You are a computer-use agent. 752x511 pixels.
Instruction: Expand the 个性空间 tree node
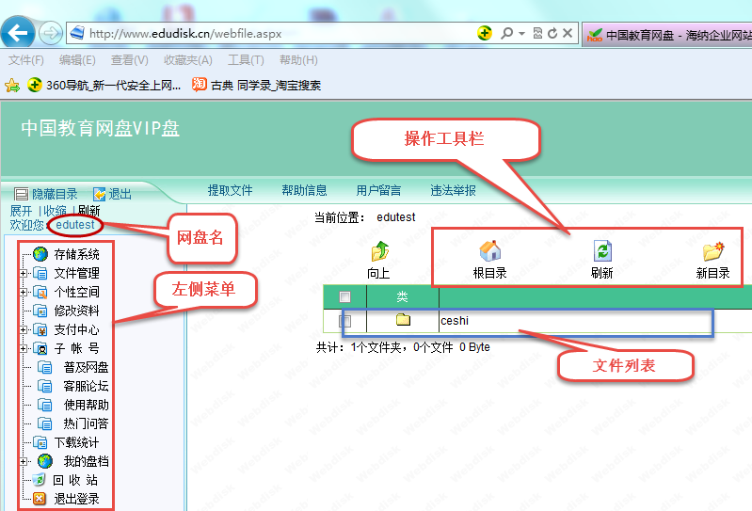24,292
